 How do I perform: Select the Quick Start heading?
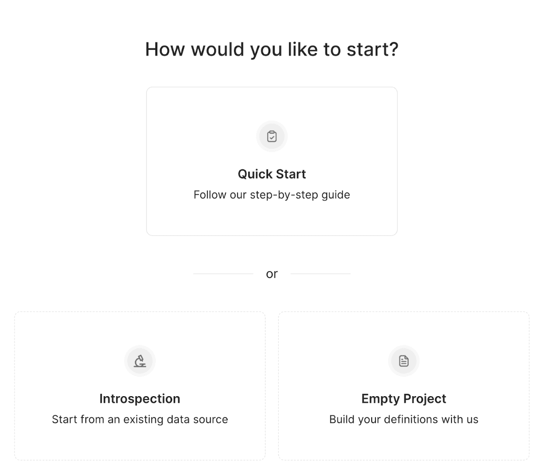pos(272,174)
